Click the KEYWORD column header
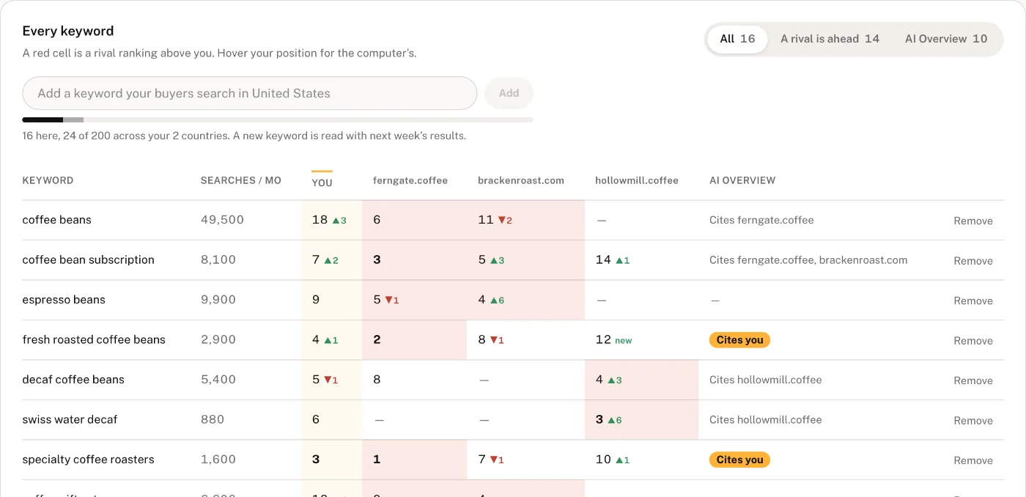This screenshot has height=497, width=1026. tap(48, 180)
